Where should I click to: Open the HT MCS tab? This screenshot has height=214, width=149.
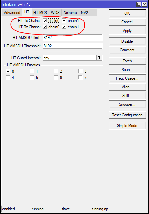pyautogui.click(x=40, y=13)
